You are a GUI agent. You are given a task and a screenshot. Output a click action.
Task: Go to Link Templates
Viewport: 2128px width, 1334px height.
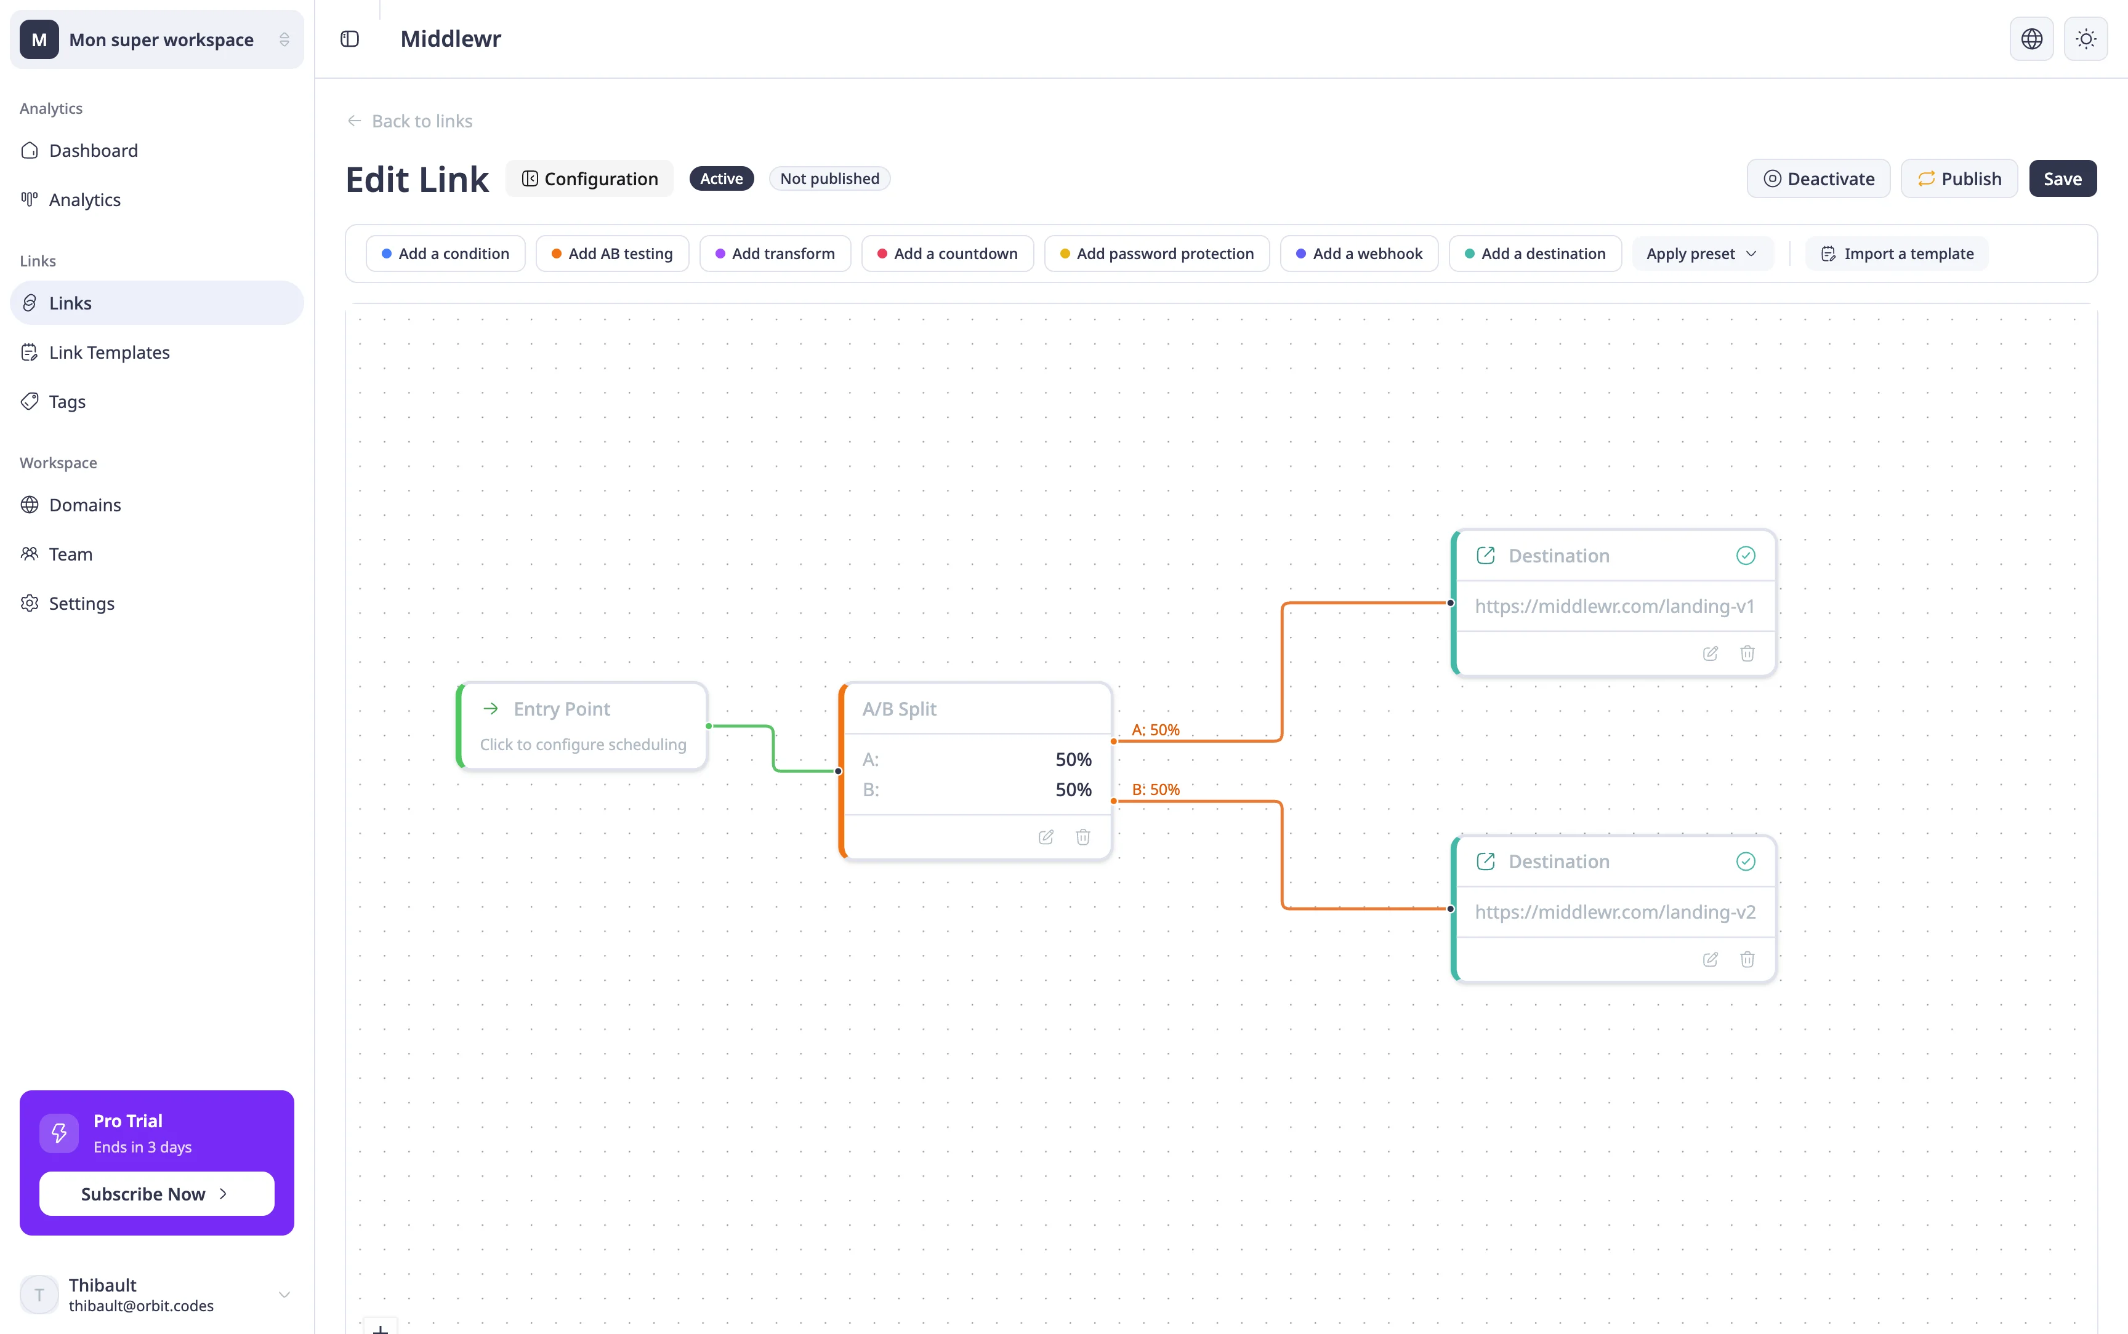(x=157, y=353)
